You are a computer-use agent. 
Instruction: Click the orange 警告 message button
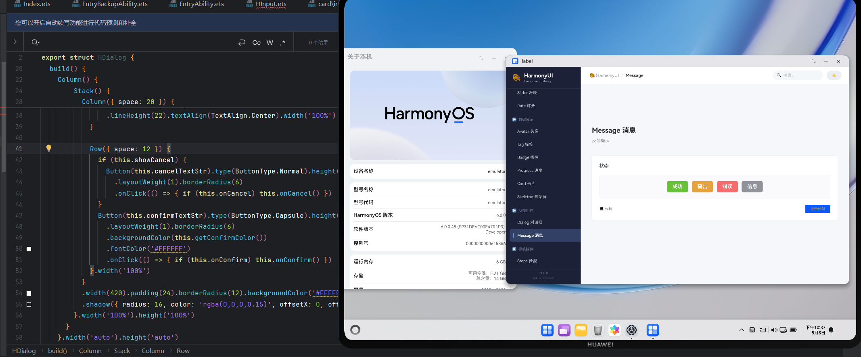tap(702, 186)
